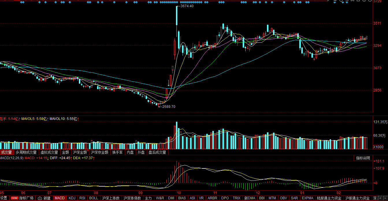Switch volume panel to 金额 tab
This screenshot has height=201, width=388.
click(x=66, y=152)
